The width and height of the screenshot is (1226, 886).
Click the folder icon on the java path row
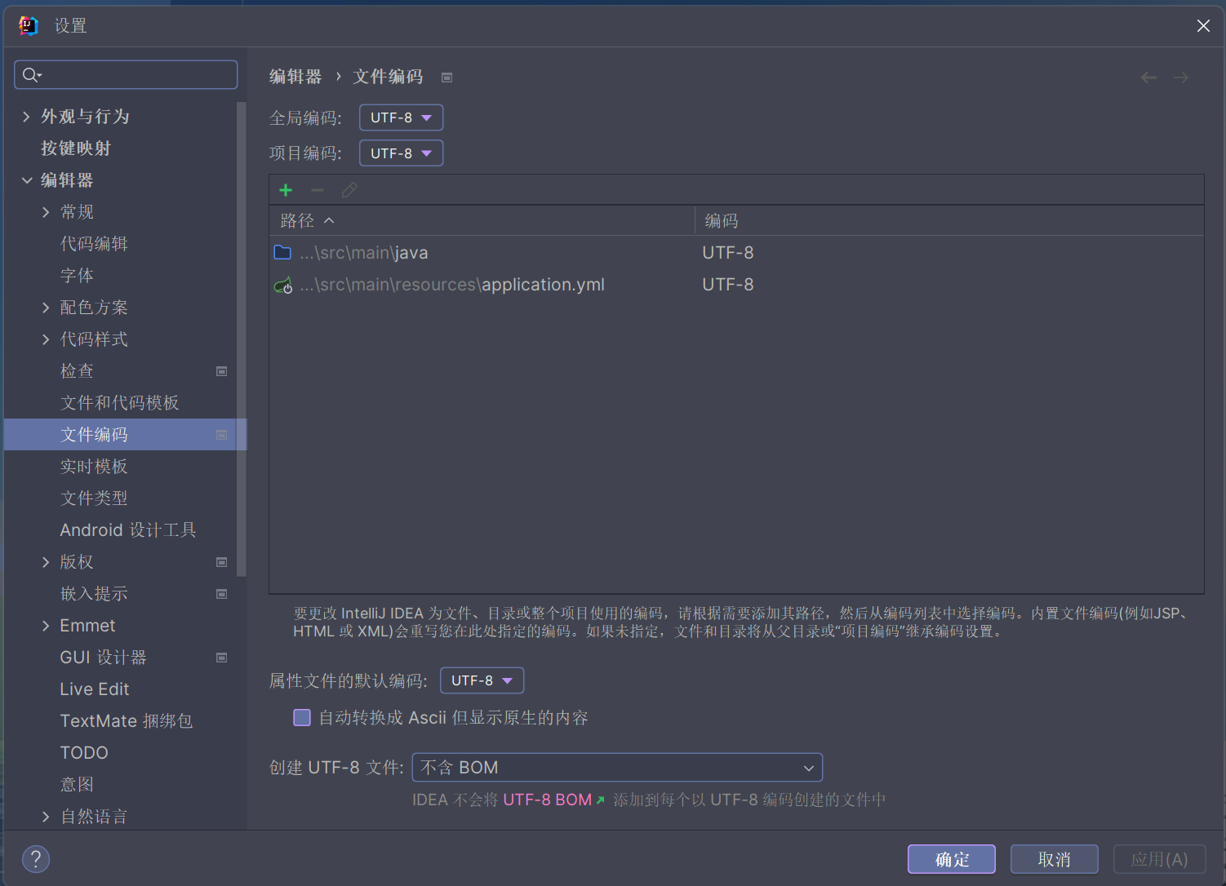pyautogui.click(x=282, y=252)
